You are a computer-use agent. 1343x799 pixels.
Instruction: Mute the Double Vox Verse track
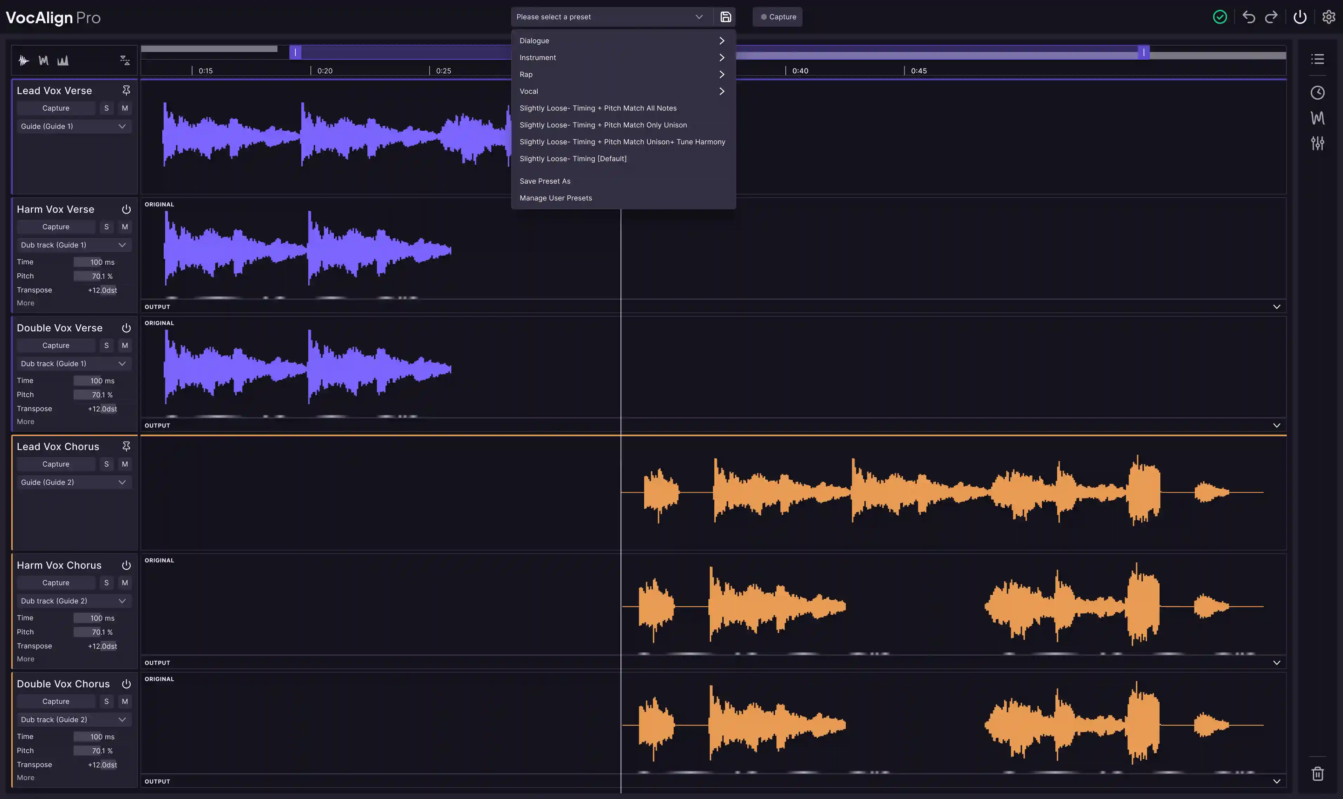[x=124, y=346]
